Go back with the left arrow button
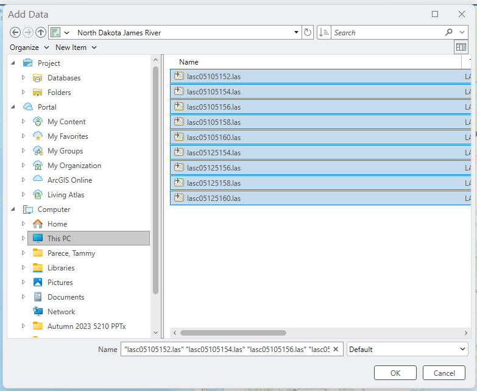477x391 pixels. 15,32
